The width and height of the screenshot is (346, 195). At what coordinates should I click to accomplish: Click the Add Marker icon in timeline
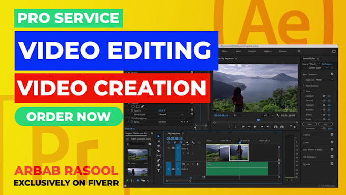[x=187, y=143]
